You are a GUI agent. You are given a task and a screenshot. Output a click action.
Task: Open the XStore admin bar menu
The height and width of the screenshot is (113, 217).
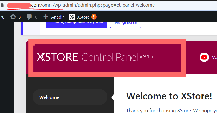(x=83, y=17)
